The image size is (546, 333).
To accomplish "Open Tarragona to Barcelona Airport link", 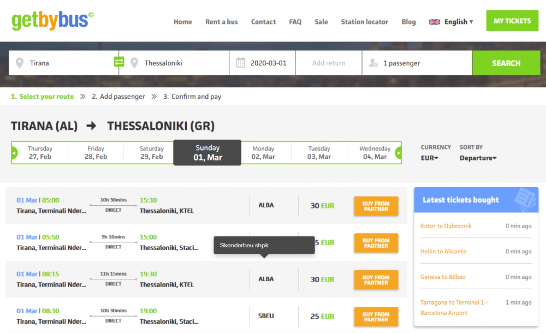I will 454,307.
